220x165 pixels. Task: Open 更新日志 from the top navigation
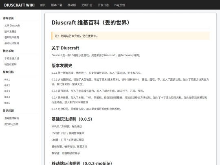coord(87,5)
